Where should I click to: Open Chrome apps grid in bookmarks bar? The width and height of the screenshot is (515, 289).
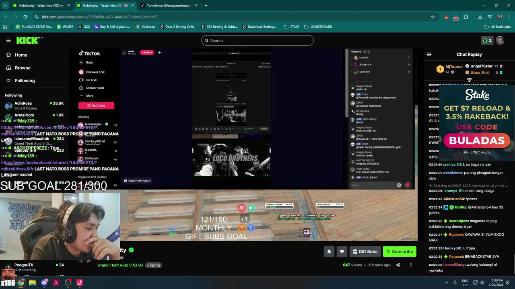point(5,27)
